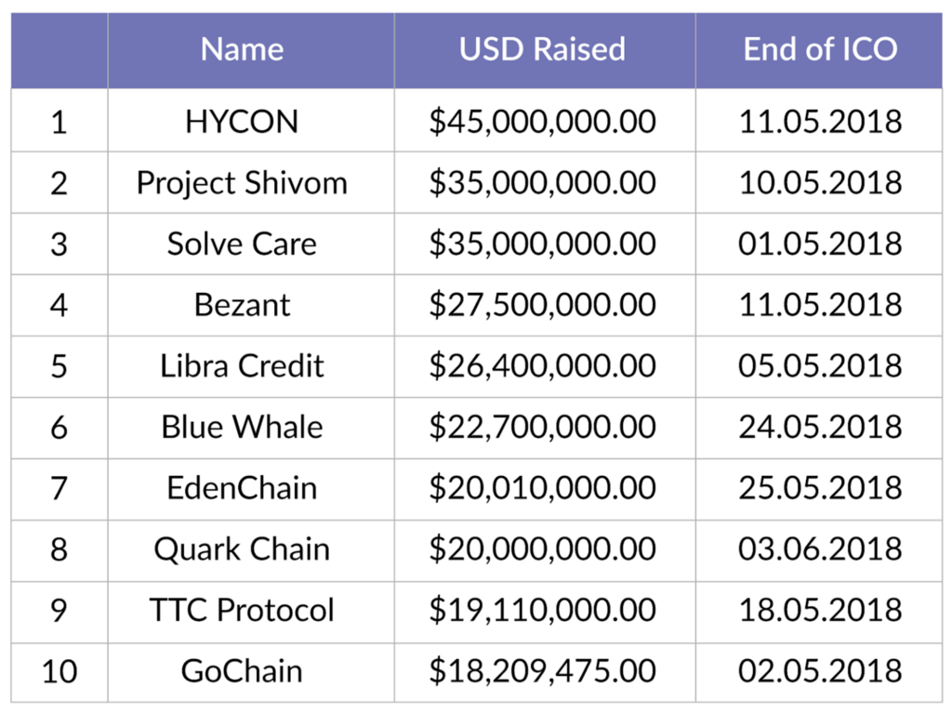The image size is (952, 714).
Task: Click the Name column header
Action: [242, 49]
